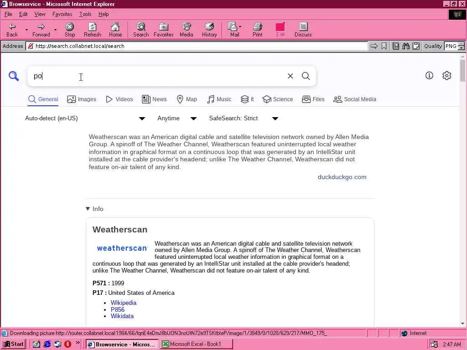Open the Anytime time range dropdown

(x=177, y=118)
